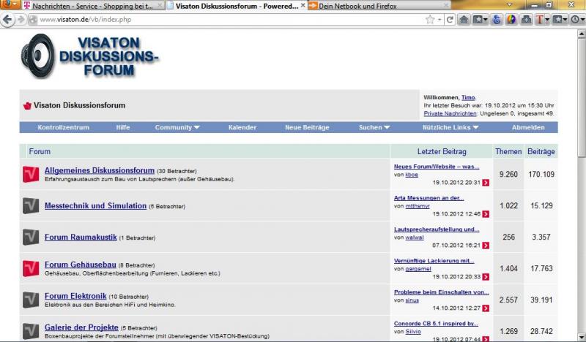Click the post count 15.129

(541, 205)
